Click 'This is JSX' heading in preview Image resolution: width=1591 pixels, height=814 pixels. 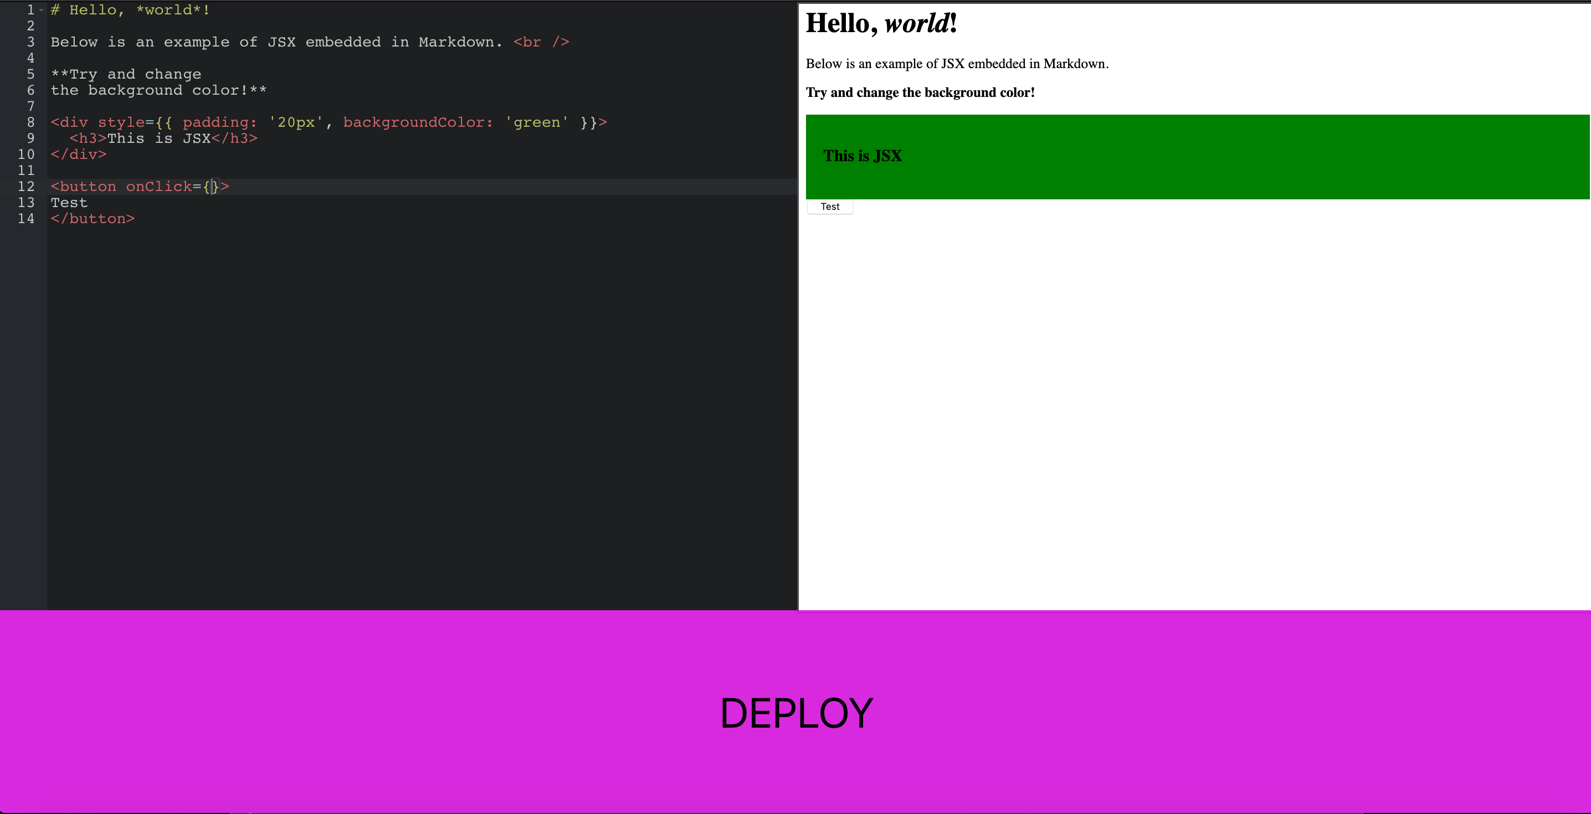point(862,156)
